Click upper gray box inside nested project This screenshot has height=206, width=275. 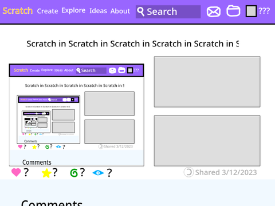[109, 104]
